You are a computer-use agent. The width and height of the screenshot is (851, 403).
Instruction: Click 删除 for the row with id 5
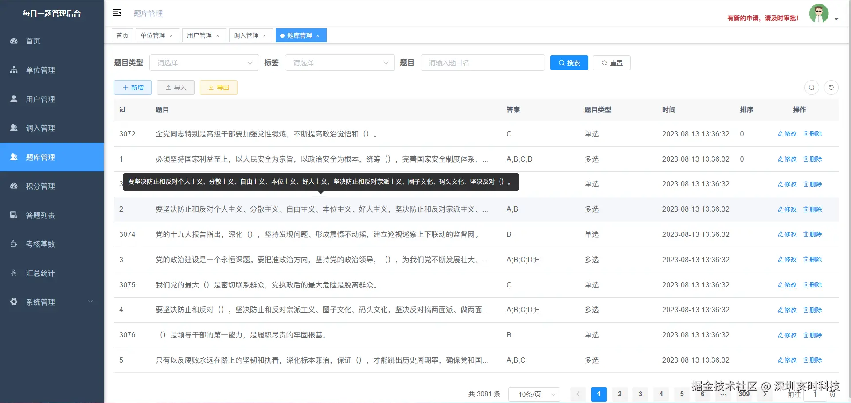coord(812,360)
